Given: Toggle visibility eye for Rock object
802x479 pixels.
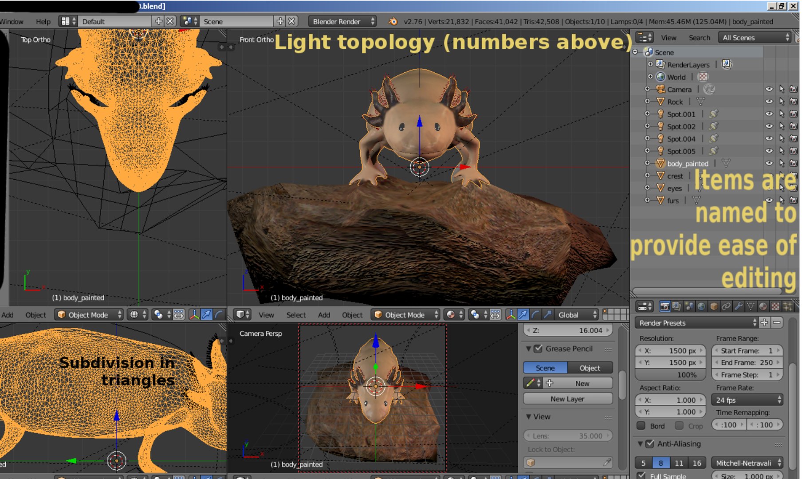Looking at the screenshot, I should tap(769, 102).
